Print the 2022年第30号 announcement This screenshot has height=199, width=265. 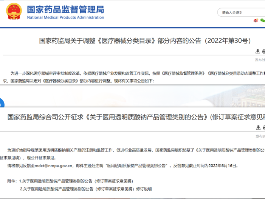click(x=263, y=52)
